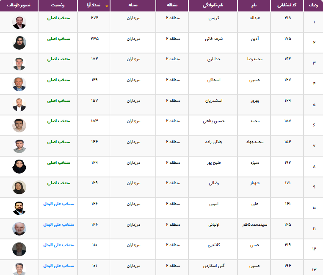Click the نام خانوادگی column header
The width and height of the screenshot is (323, 275).
pos(213,6)
